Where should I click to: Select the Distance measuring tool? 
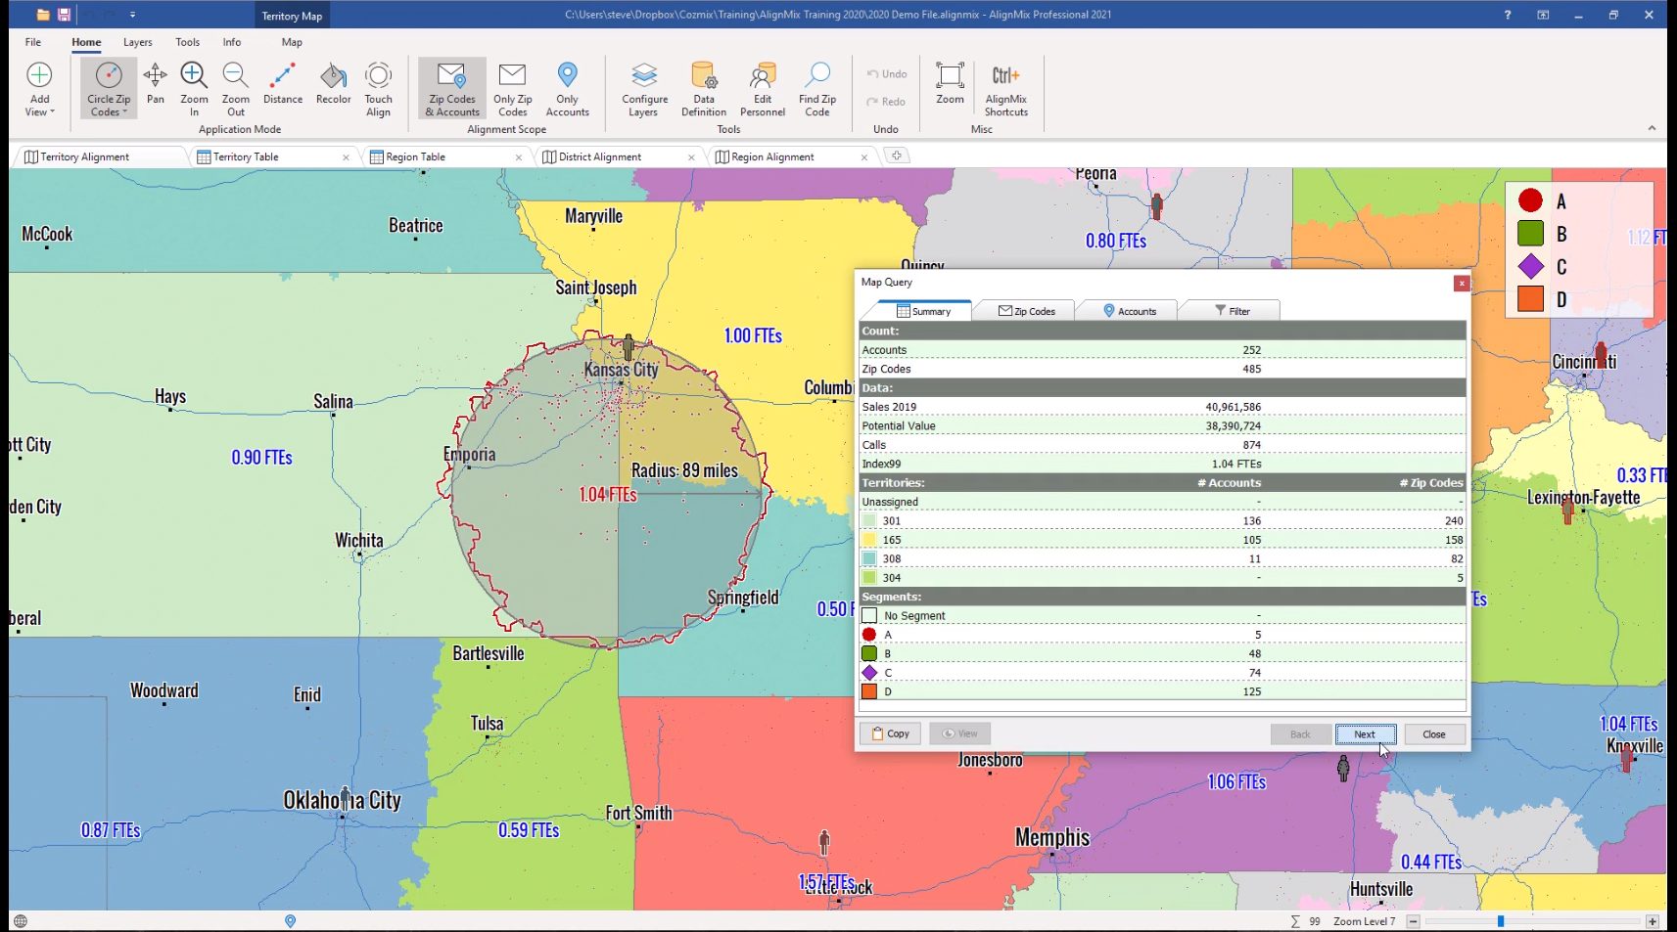283,85
